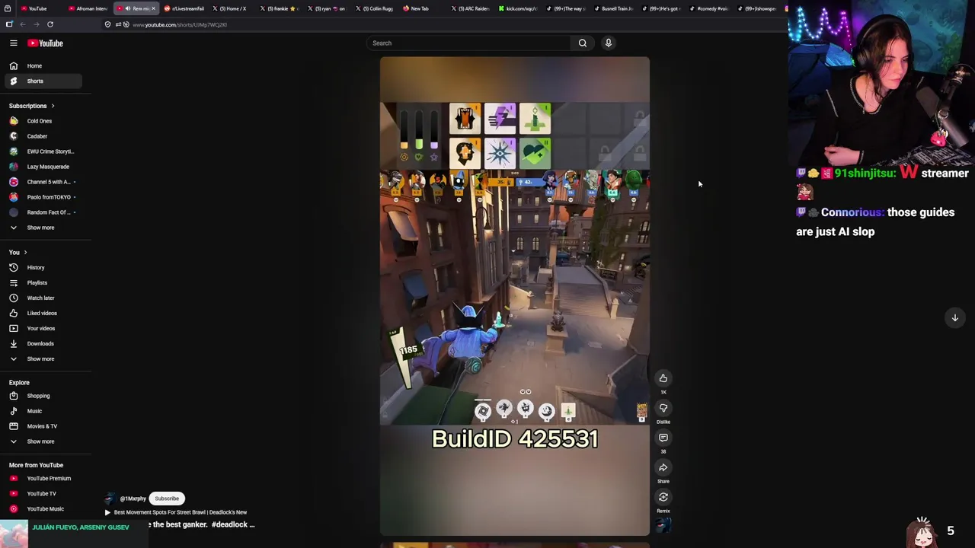This screenshot has width=975, height=548.
Task: Open linked video Best Movement Spots For Street Brawl
Action: (181, 512)
